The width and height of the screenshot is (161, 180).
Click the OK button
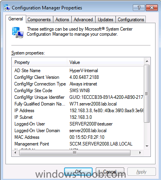pyautogui.click(x=78, y=171)
